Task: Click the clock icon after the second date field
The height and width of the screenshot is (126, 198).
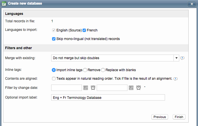Action: (x=139, y=88)
